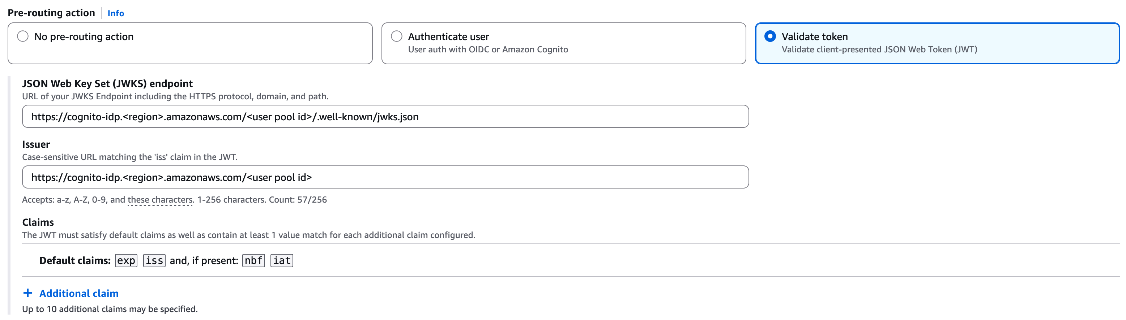
Task: Click the Additional claim link text
Action: coord(79,293)
